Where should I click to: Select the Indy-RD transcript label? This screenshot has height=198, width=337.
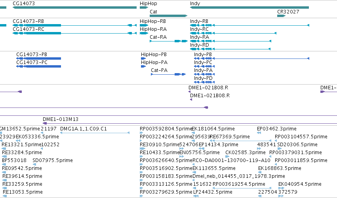200,45
